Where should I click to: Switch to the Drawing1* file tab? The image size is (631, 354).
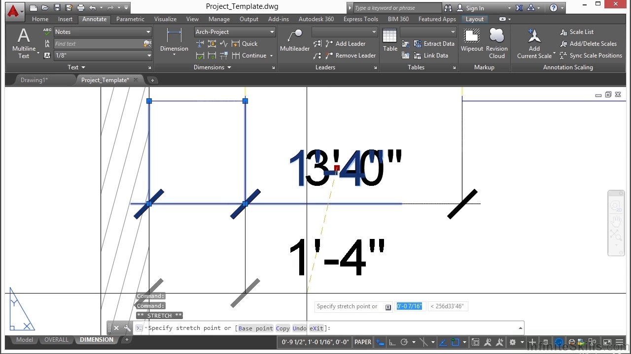pos(34,80)
